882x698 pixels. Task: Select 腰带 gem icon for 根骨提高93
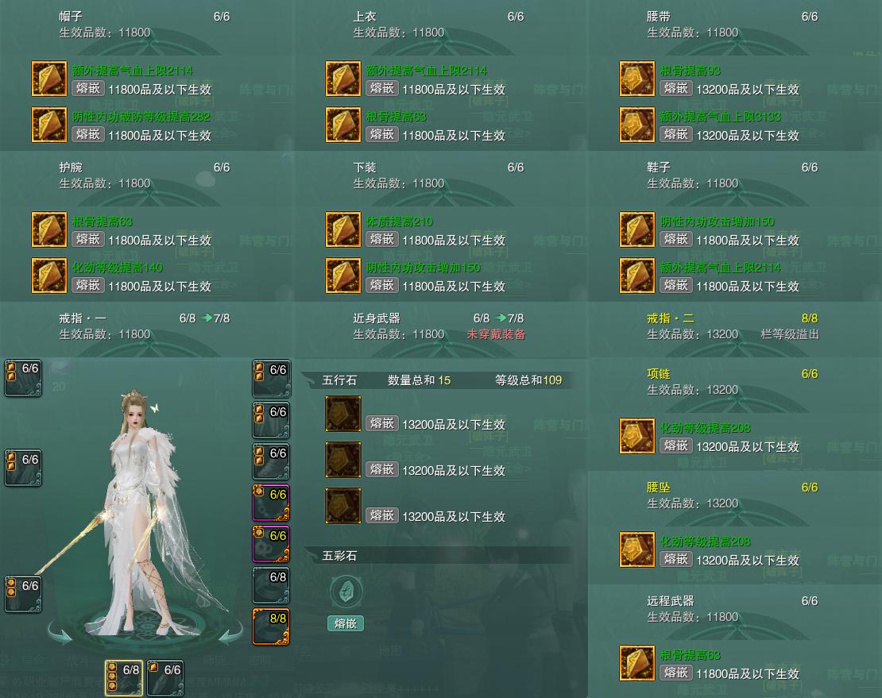(x=636, y=79)
